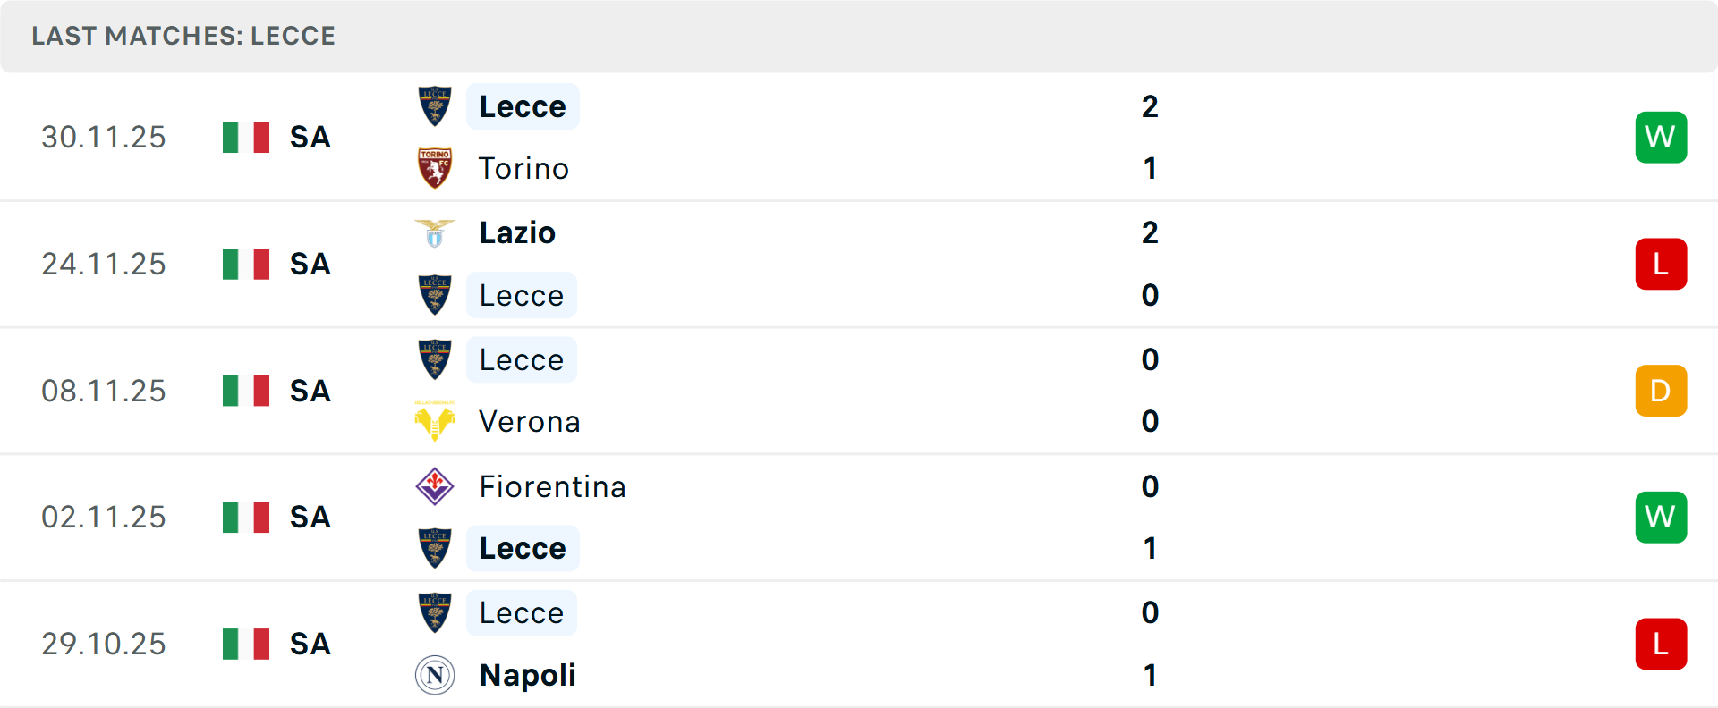This screenshot has width=1718, height=708.
Task: Click the green W badge for Torino match
Action: pos(1662,137)
